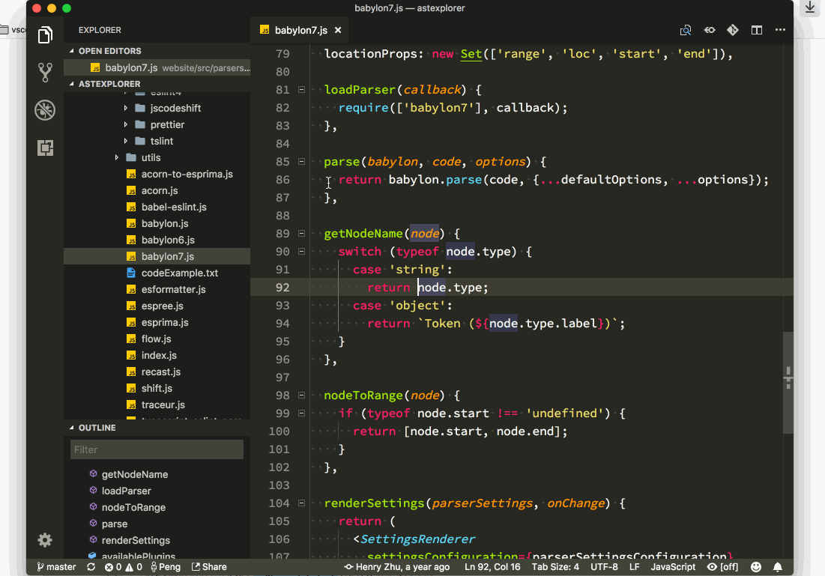
Task: Click the Share button in the status bar
Action: point(209,566)
